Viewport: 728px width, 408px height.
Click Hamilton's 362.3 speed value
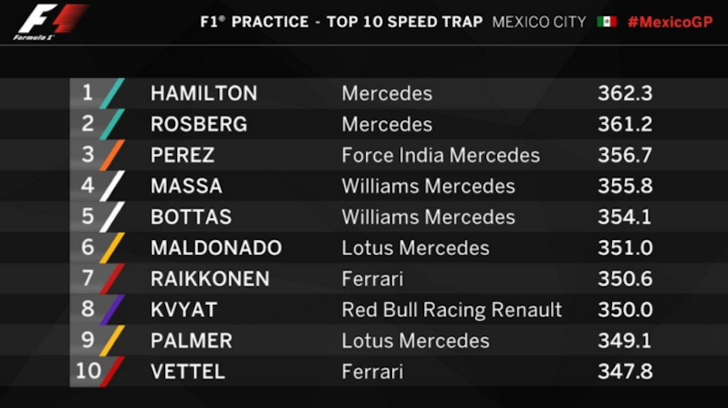point(625,93)
